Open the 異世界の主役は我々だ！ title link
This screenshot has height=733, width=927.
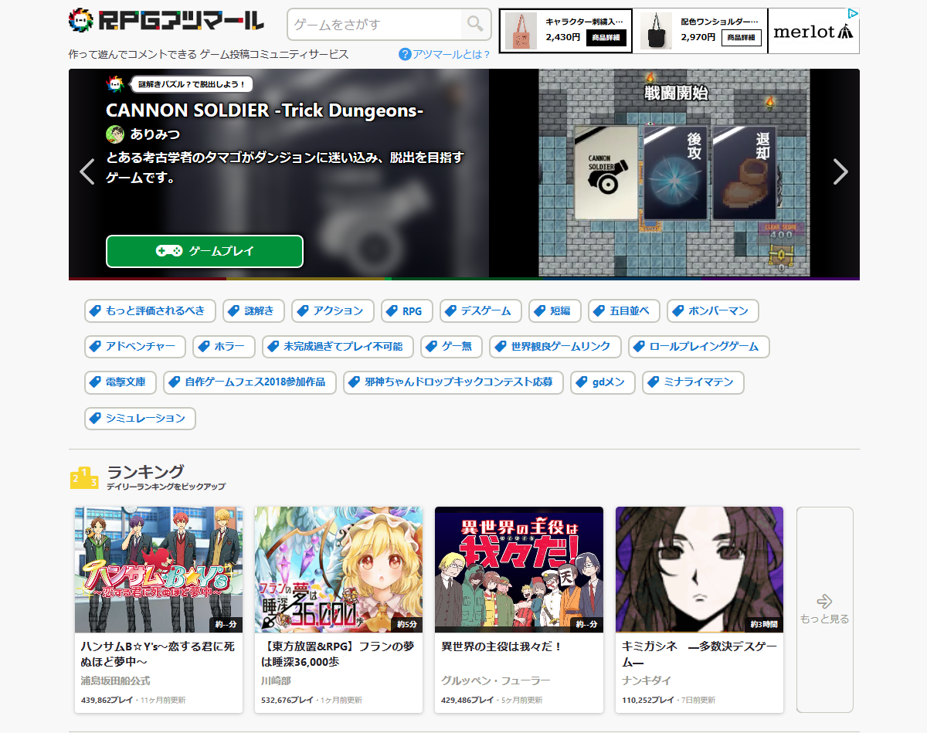pos(501,646)
